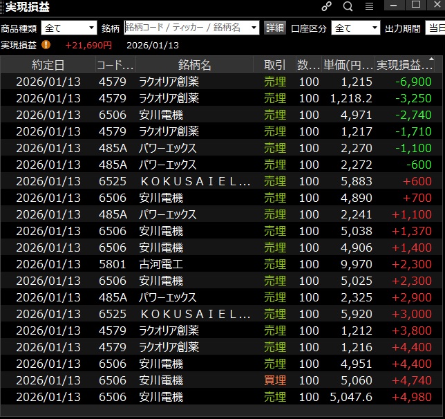The height and width of the screenshot is (419, 445).
Task: Open the search magnifier icon
Action: pyautogui.click(x=348, y=6)
